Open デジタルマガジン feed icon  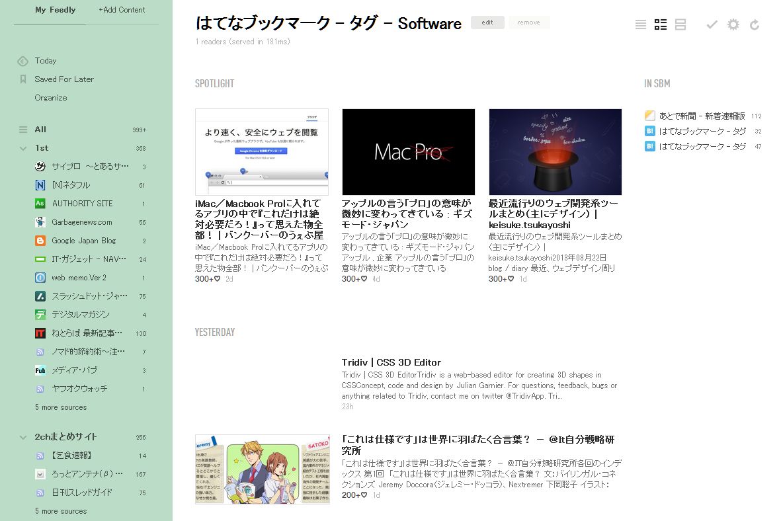[x=40, y=315]
